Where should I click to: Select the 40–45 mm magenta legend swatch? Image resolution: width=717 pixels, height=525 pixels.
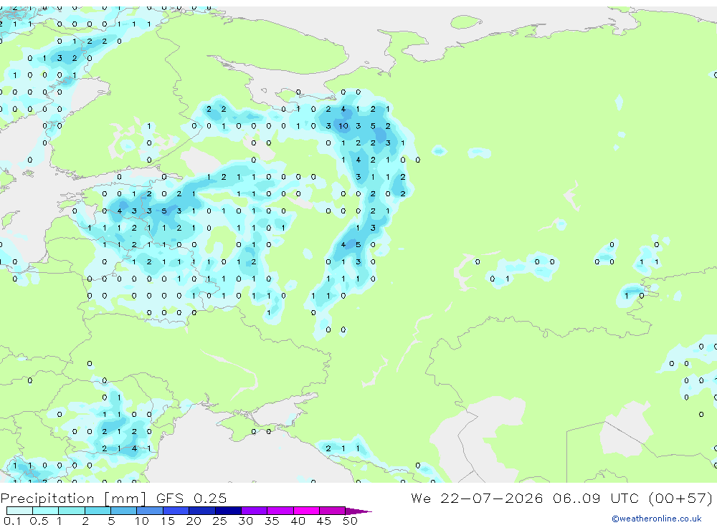pyautogui.click(x=306, y=511)
